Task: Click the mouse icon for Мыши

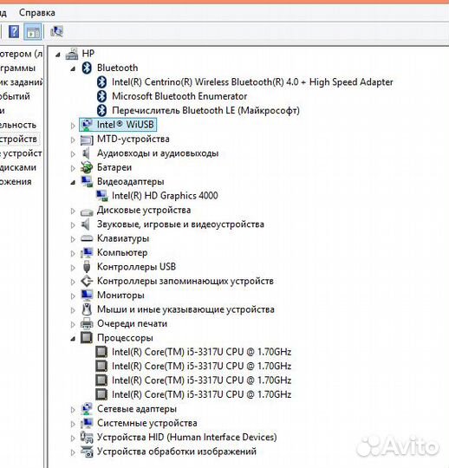Action: coord(87,309)
